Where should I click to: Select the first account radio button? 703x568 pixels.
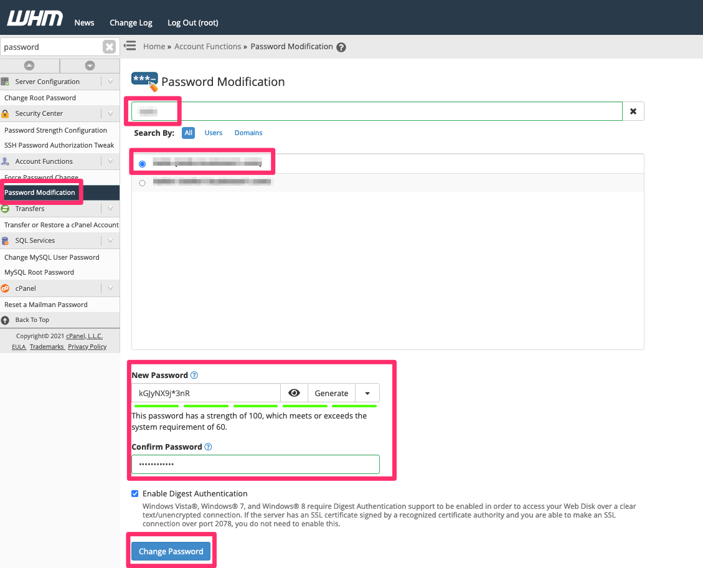pos(142,164)
